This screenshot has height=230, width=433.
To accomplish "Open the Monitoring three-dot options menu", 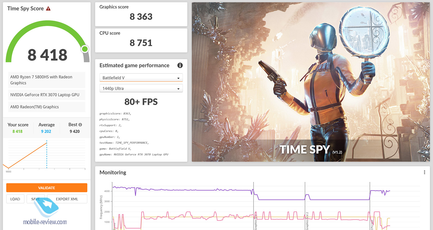I will [x=425, y=172].
